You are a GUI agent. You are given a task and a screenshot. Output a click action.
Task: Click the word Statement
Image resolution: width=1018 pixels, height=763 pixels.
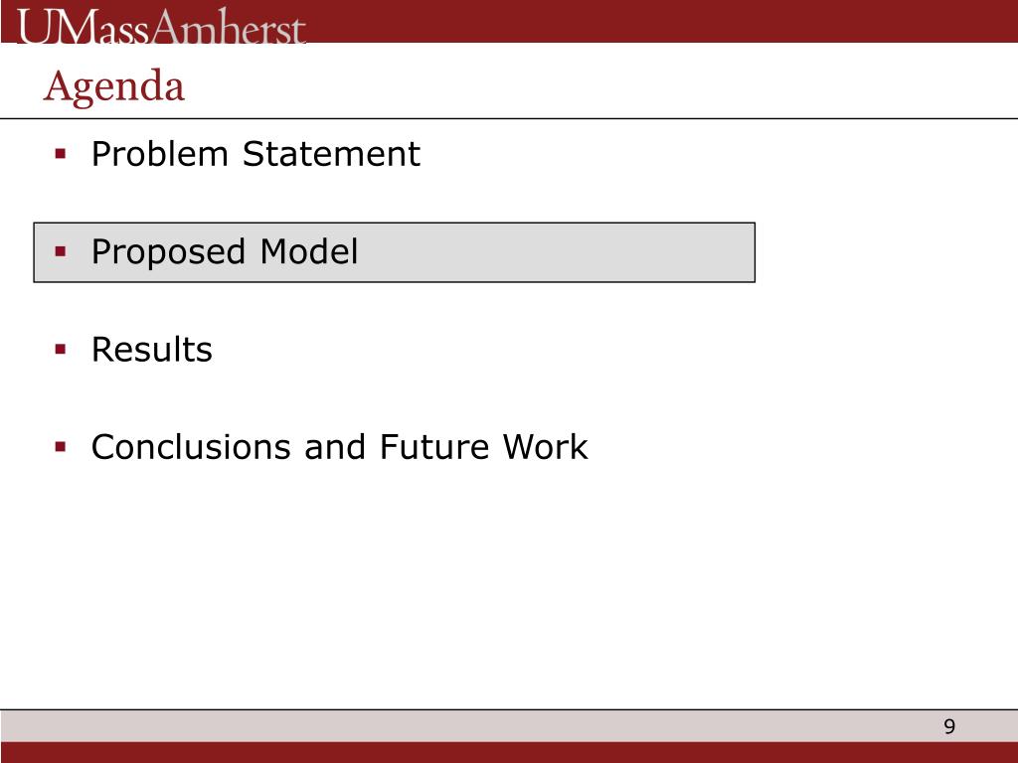331,154
